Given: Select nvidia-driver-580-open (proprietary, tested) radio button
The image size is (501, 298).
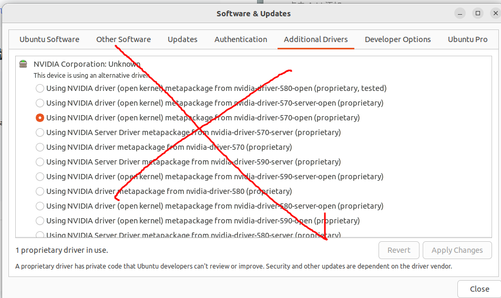Looking at the screenshot, I should 39,88.
